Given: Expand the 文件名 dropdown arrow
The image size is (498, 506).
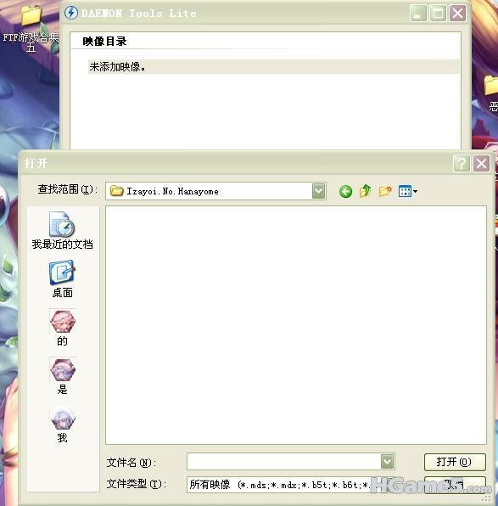Looking at the screenshot, I should pyautogui.click(x=387, y=462).
